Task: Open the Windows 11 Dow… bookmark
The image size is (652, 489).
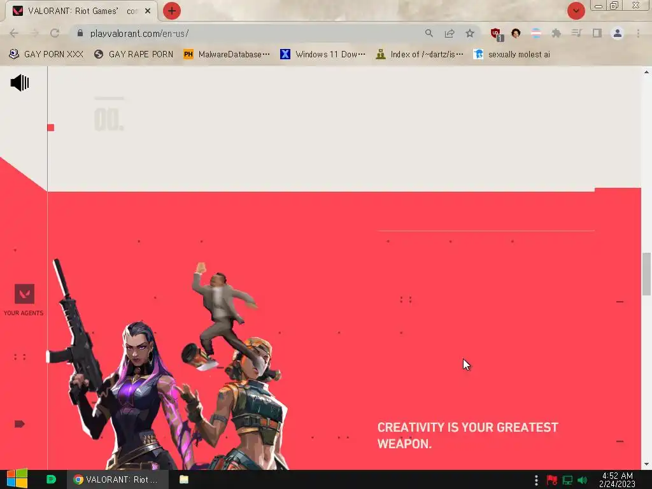Action: 323,54
